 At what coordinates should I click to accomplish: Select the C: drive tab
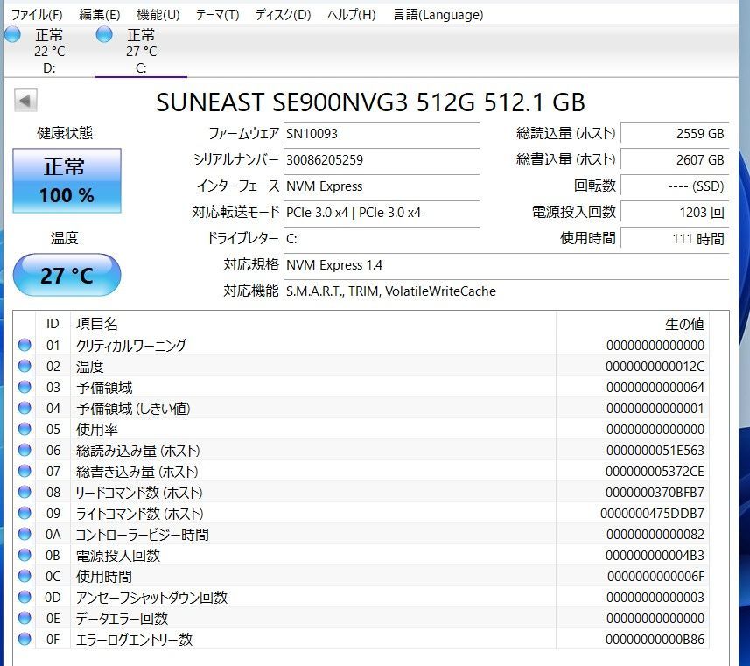tap(141, 51)
